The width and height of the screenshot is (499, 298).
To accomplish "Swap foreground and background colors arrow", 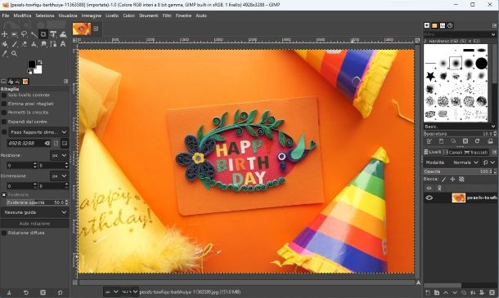I will (40, 62).
